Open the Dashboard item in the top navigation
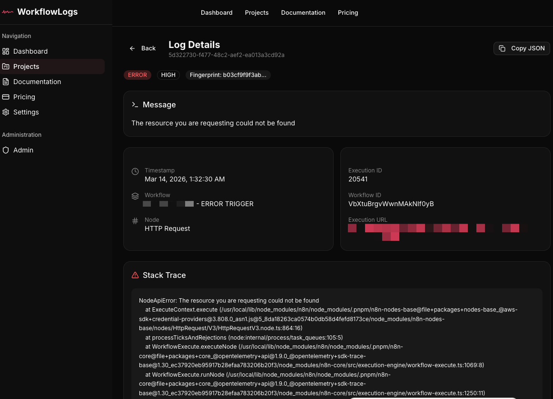The image size is (553, 399). point(217,12)
